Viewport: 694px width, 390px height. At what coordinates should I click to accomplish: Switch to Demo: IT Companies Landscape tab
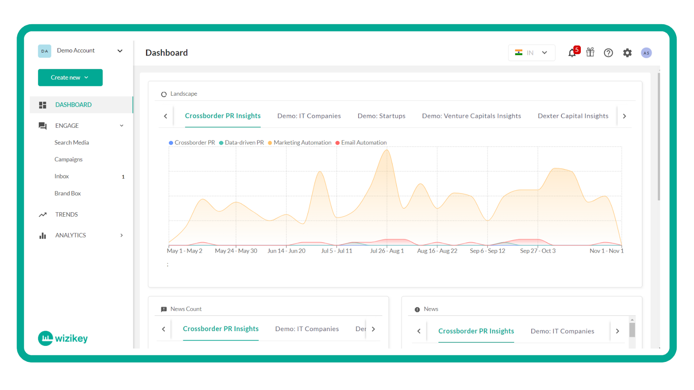click(x=309, y=116)
